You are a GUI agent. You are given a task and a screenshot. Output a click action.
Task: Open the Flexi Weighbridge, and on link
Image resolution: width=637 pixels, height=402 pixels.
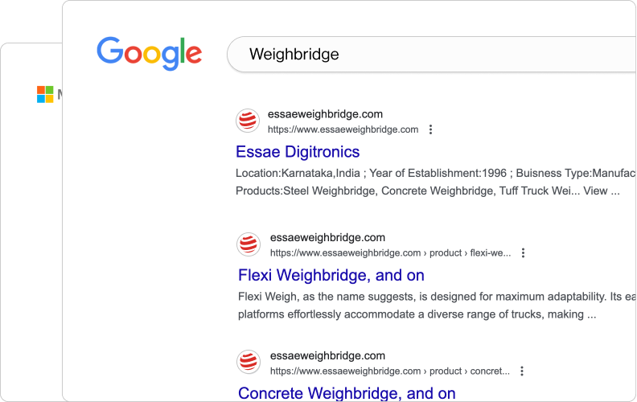click(x=331, y=275)
